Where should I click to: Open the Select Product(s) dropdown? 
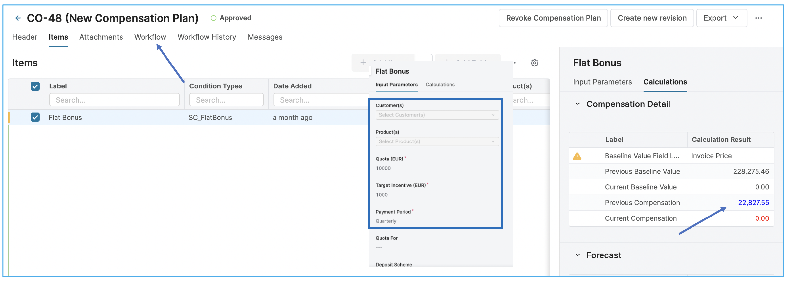(x=437, y=141)
